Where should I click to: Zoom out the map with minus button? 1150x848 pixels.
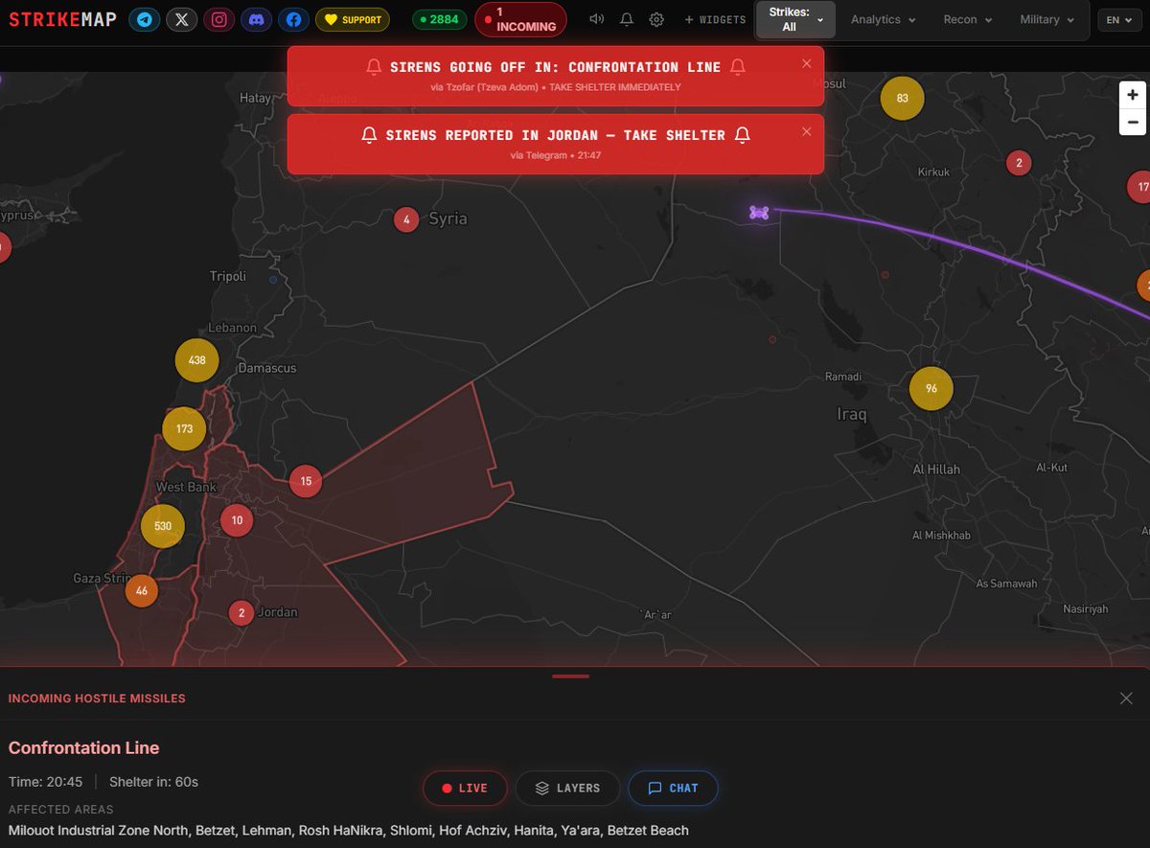coord(1133,122)
